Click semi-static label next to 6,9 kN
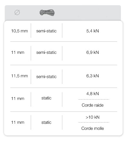The width and height of the screenshot is (129, 143). 46,52
